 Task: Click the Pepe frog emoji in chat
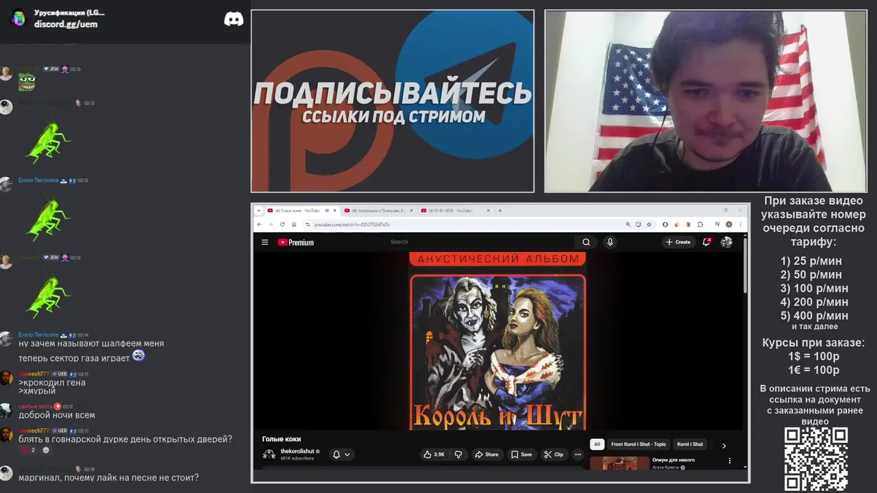[x=27, y=82]
